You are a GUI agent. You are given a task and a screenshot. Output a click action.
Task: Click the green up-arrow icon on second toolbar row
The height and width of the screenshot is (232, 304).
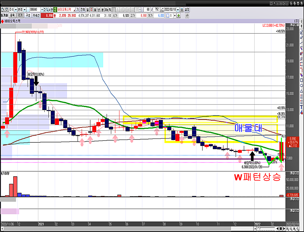(x=178, y=16)
